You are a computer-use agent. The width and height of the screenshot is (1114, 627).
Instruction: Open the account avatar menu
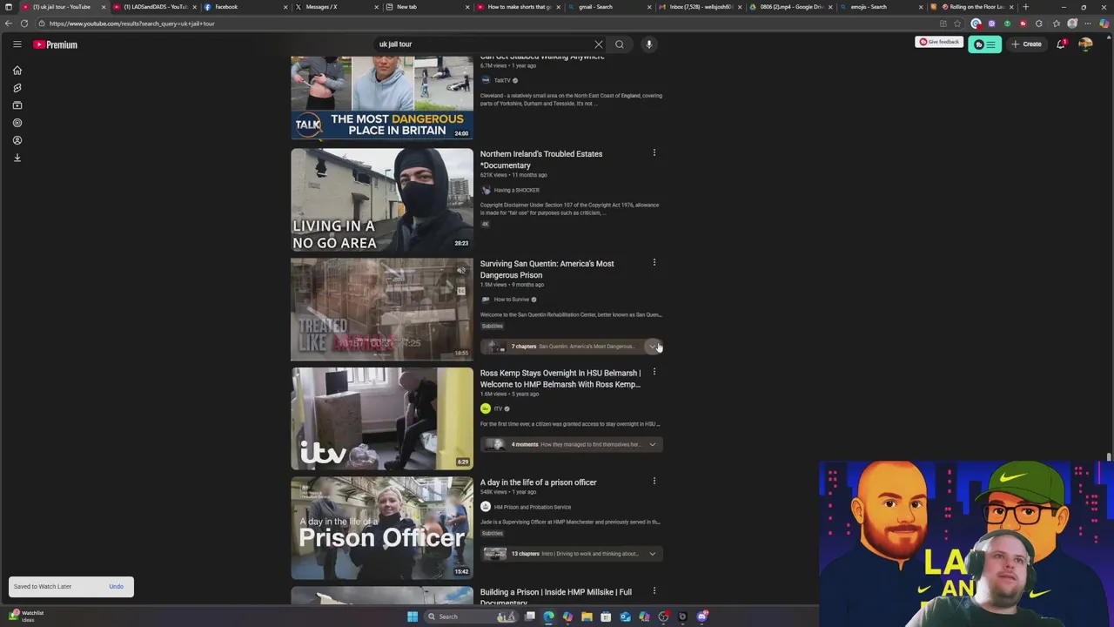click(x=1085, y=44)
